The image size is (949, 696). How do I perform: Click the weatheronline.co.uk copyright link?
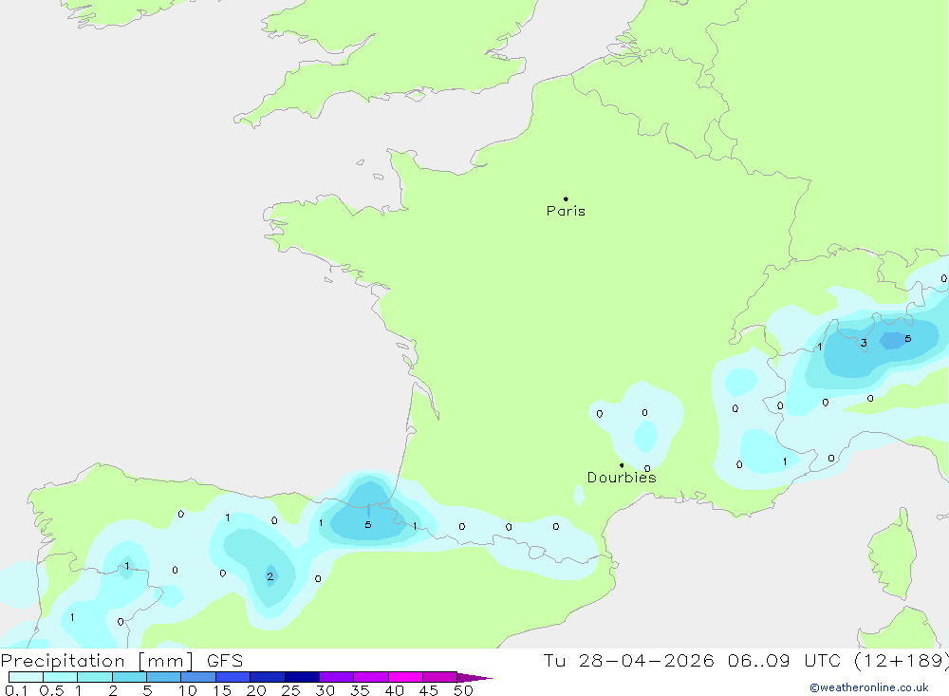[869, 687]
